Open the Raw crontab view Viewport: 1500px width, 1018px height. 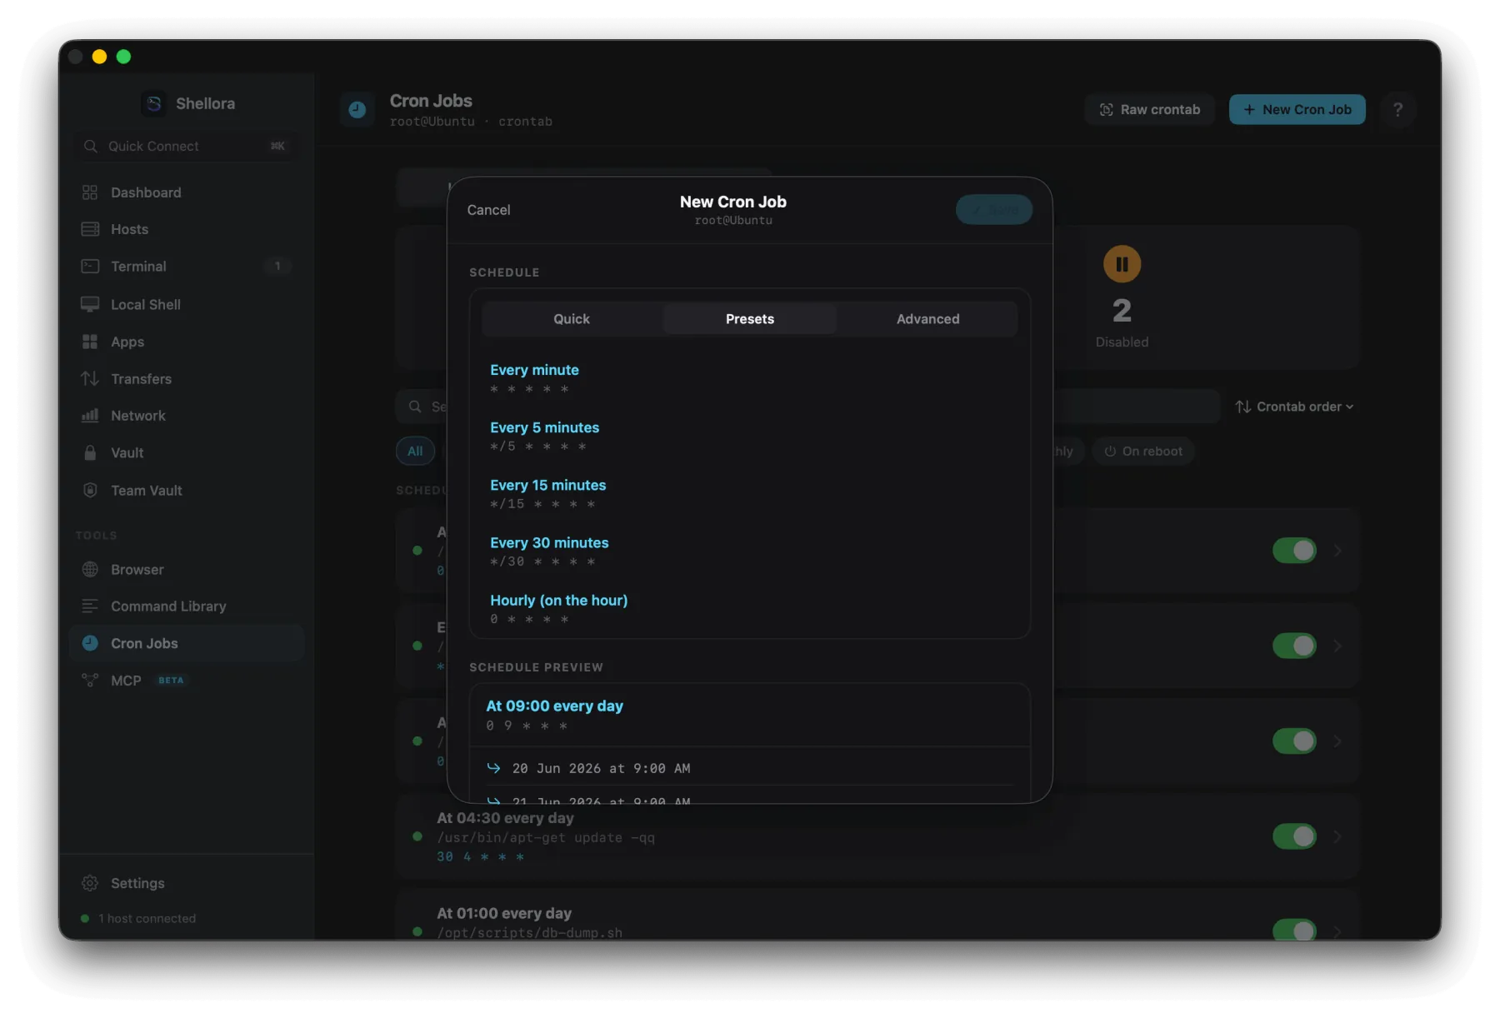tap(1149, 109)
